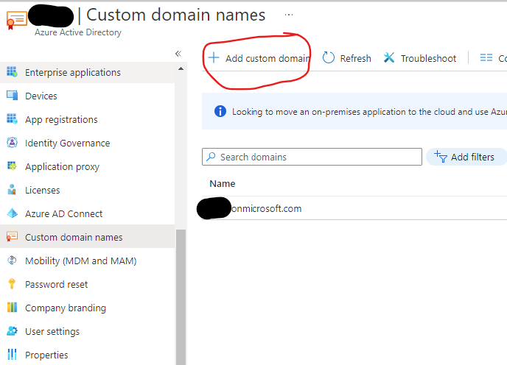Viewport: 507px width, 365px height.
Task: Click the Devices monitor icon
Action: coord(12,95)
